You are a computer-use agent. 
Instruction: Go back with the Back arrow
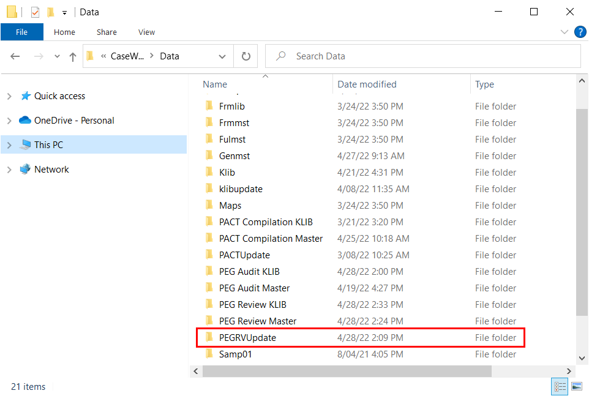tap(15, 56)
